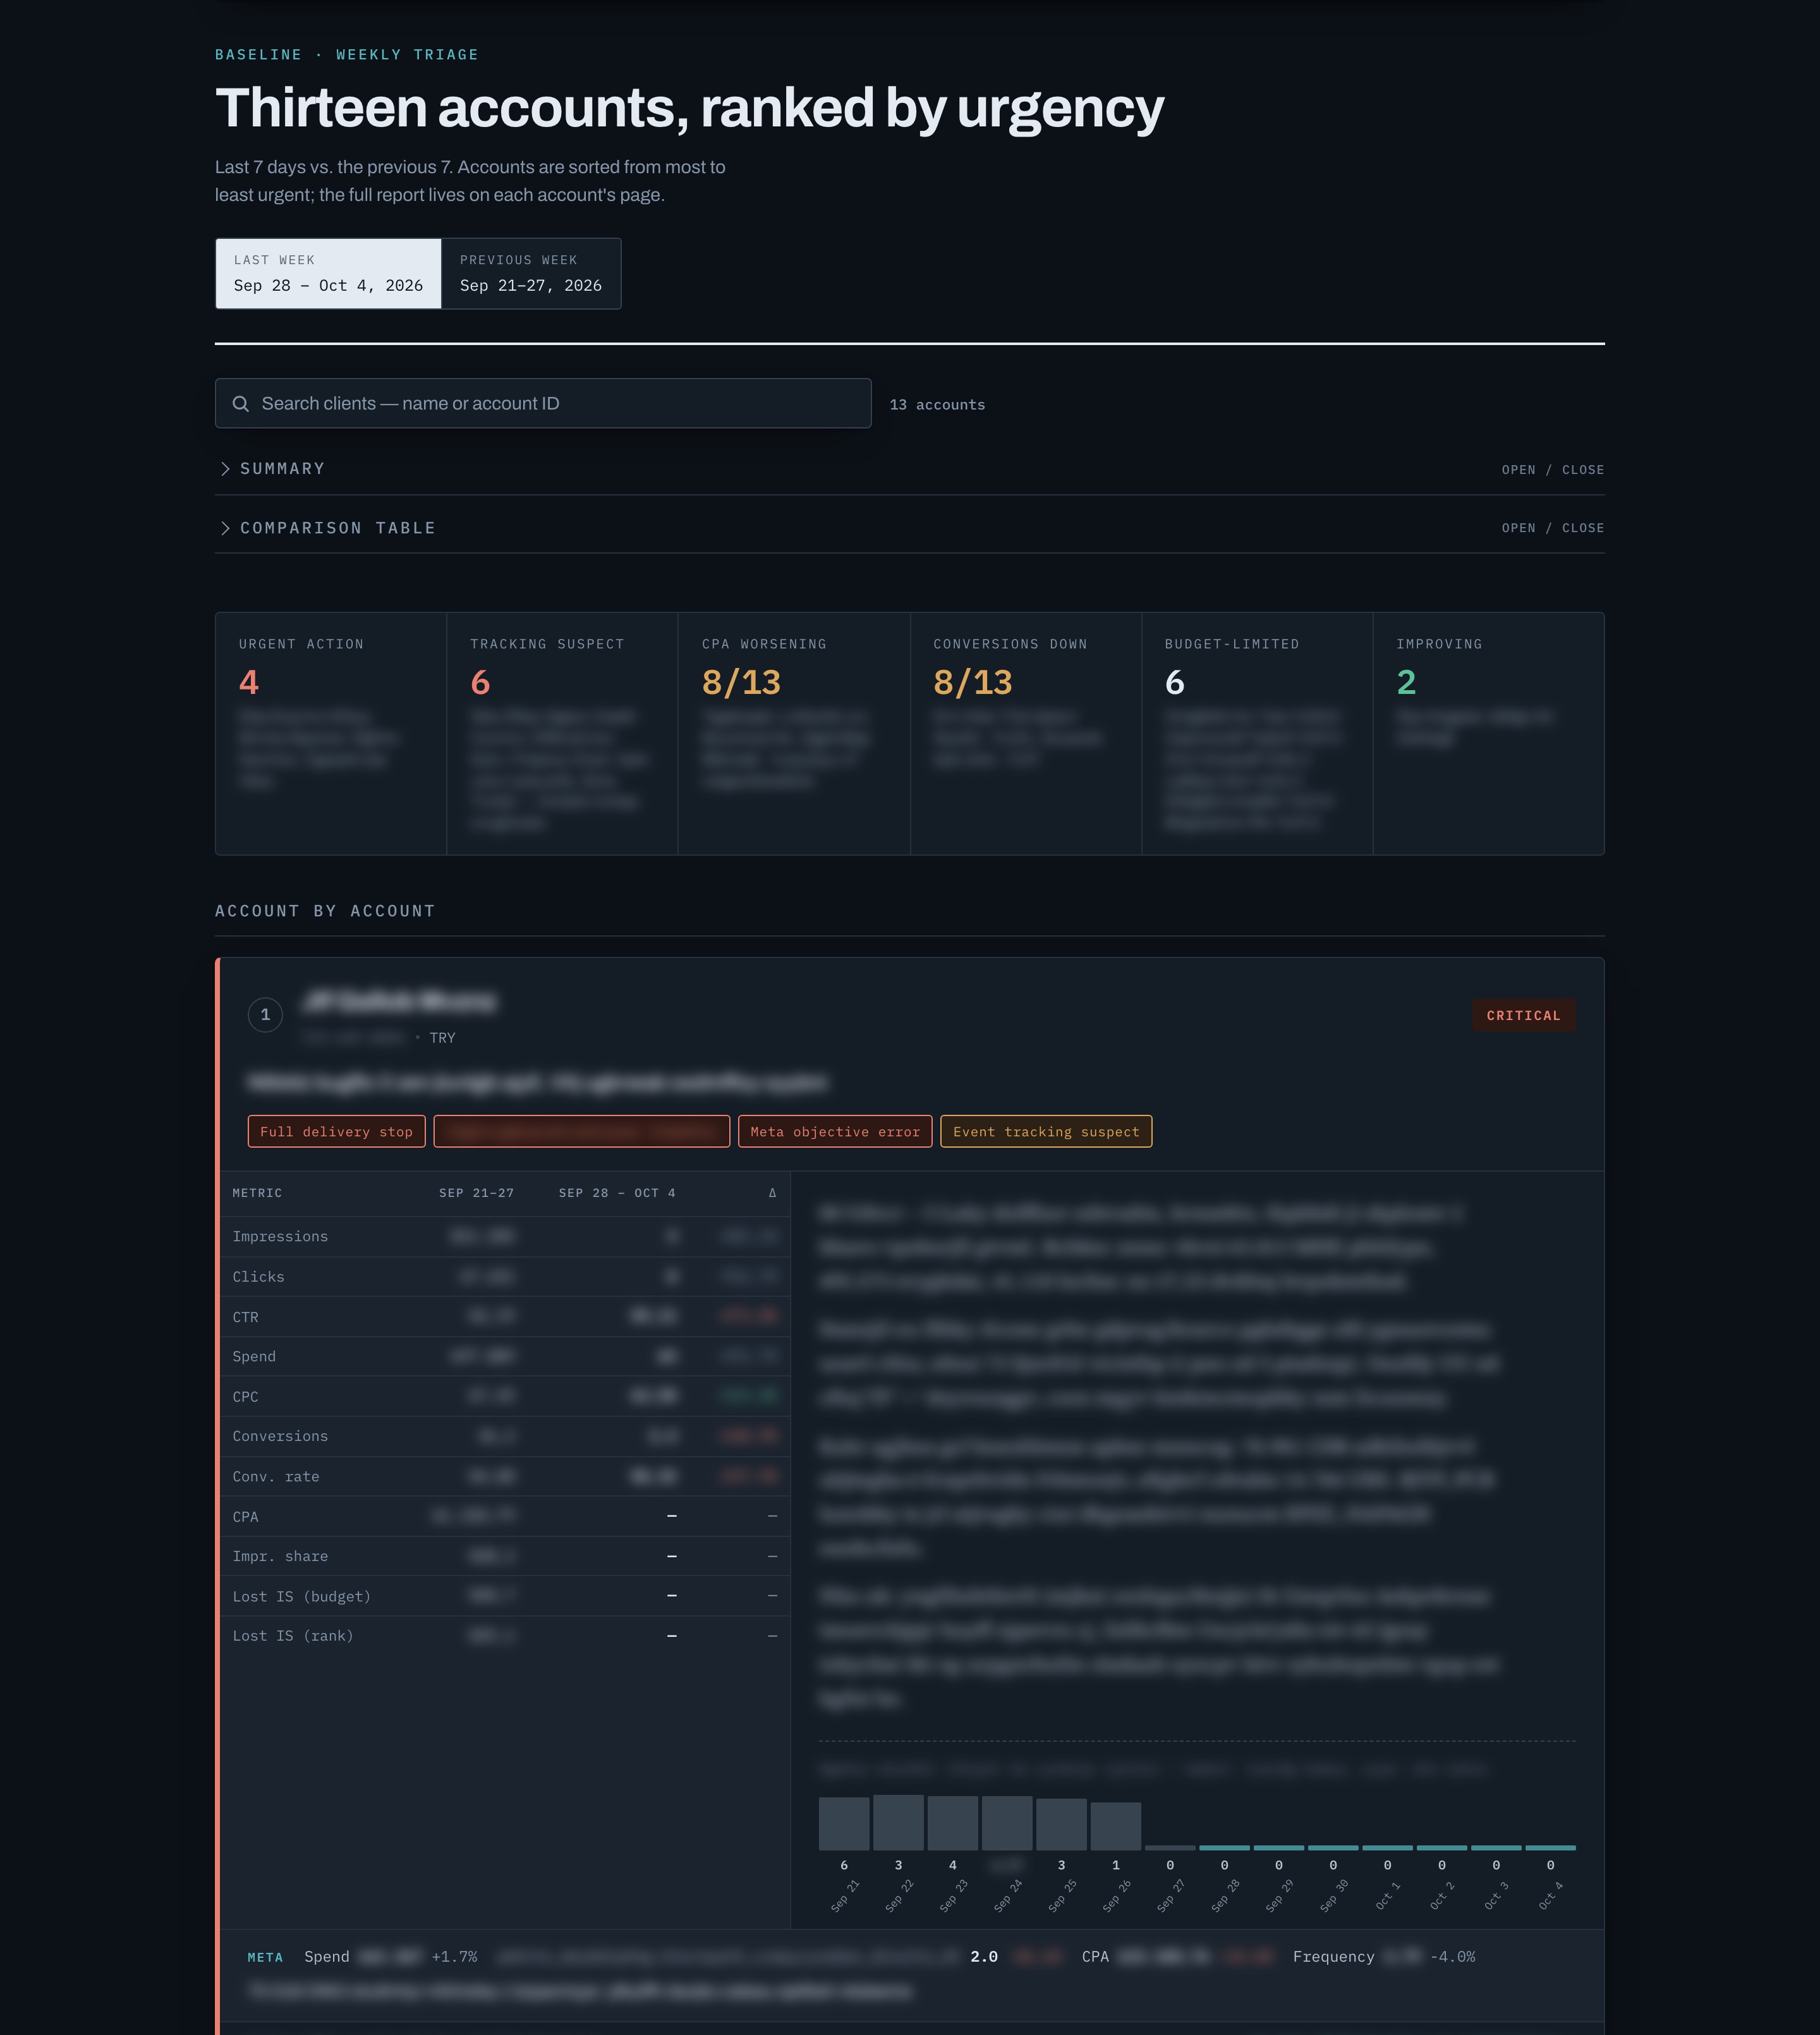1820x2035 pixels.
Task: Click the Meta objective error tag
Action: click(835, 1131)
